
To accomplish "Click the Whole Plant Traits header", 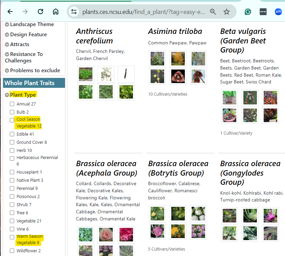I will (34, 83).
